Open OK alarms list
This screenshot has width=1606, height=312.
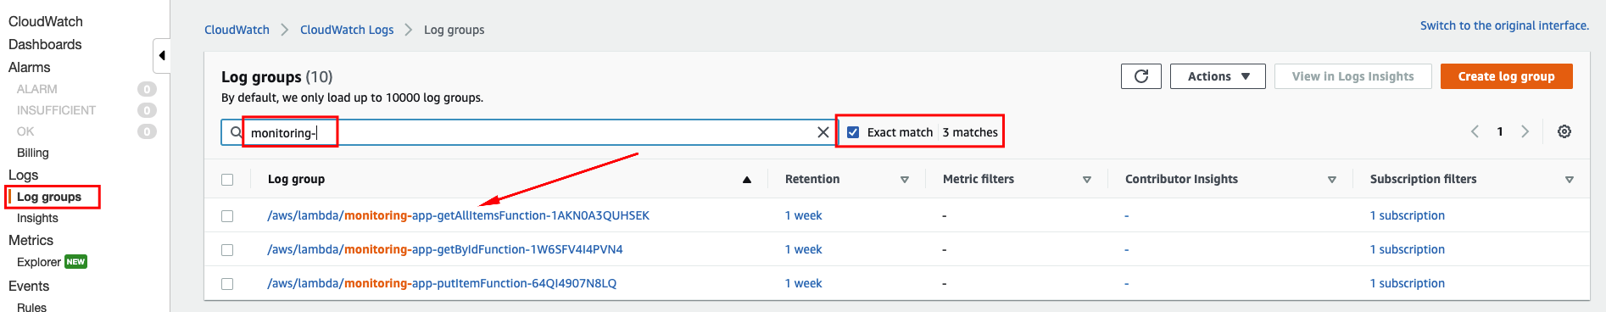click(x=25, y=131)
